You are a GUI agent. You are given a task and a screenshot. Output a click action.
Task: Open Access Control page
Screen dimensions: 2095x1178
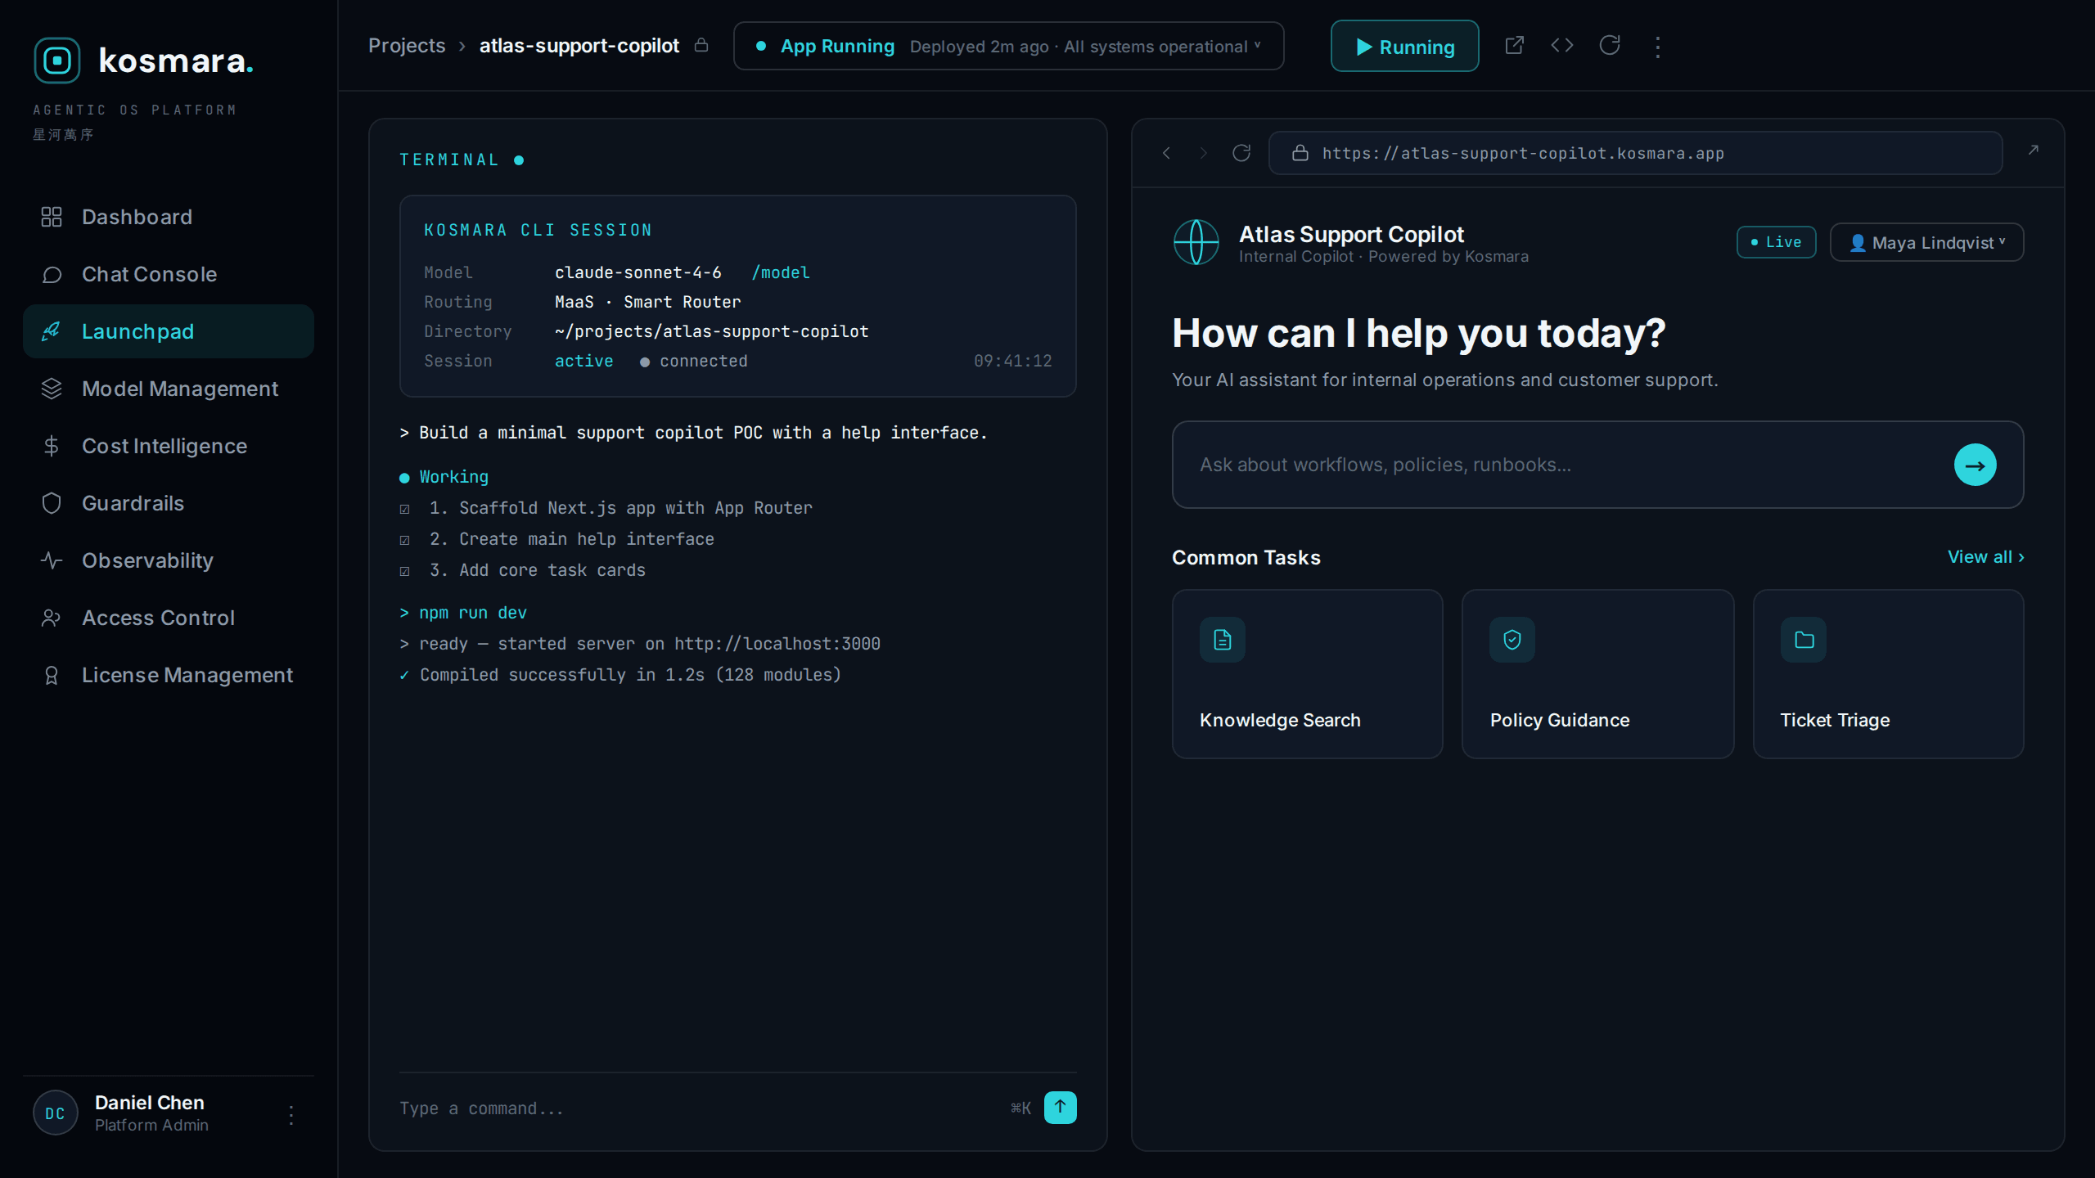click(169, 618)
